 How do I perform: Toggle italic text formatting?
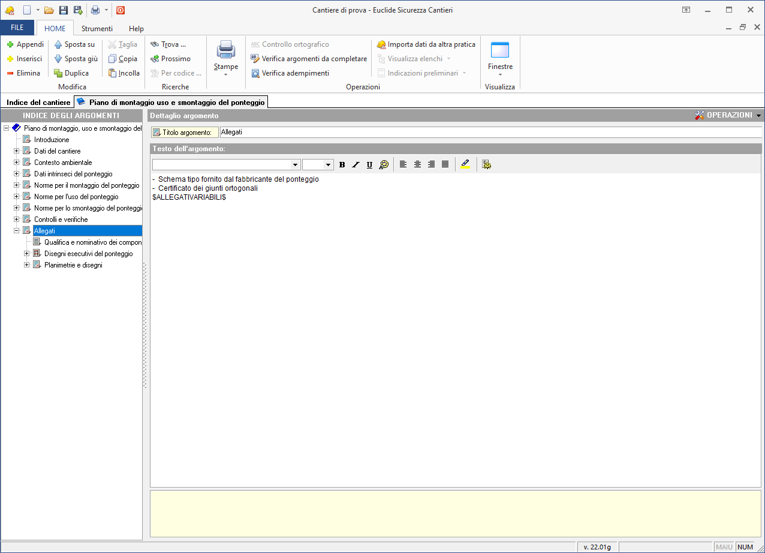click(x=356, y=164)
